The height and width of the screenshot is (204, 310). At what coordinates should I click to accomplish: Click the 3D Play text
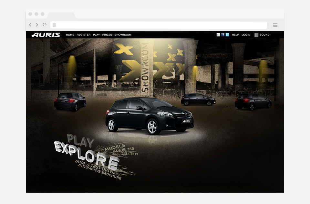tap(80, 140)
